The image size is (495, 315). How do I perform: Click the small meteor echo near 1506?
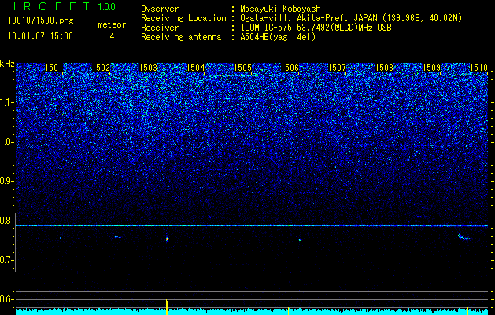300,240
